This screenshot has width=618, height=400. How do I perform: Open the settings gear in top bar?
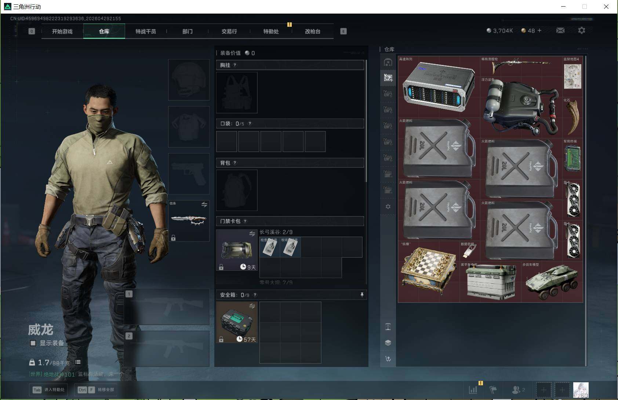(582, 30)
